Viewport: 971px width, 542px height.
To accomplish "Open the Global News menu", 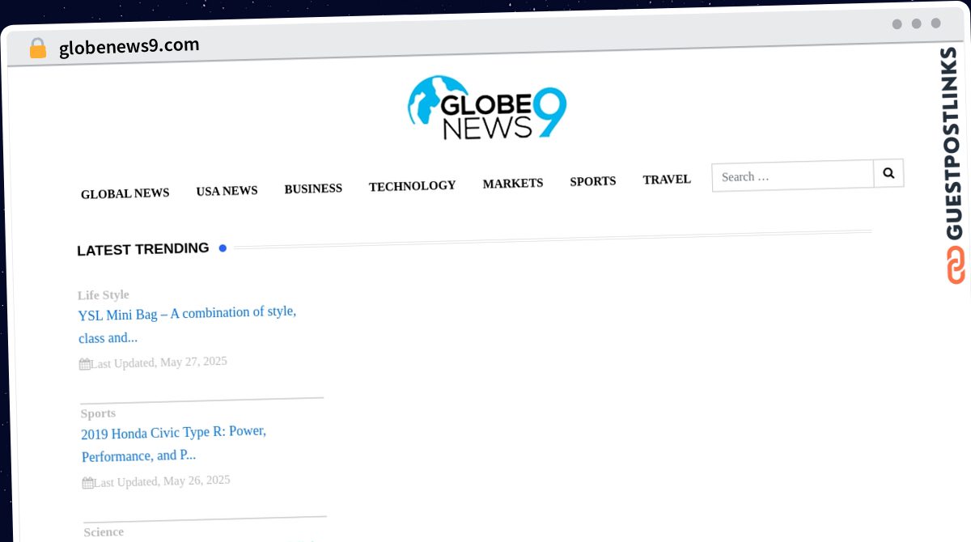I will (125, 193).
